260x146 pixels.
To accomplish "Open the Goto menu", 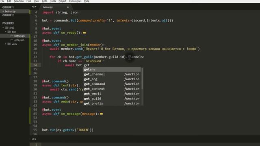I will 44,1.
